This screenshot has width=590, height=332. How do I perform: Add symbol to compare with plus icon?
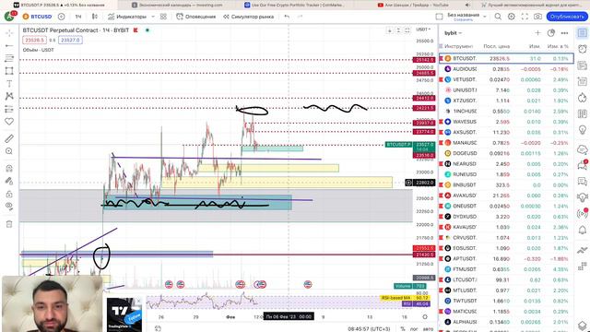point(62,17)
